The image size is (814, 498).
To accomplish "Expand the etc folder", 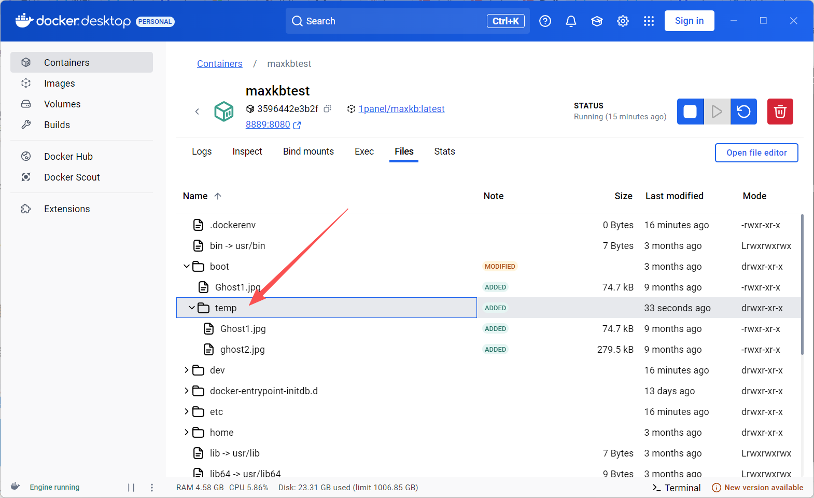I will (187, 411).
